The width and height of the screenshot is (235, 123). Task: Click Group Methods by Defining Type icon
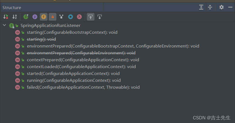[x=61, y=17]
